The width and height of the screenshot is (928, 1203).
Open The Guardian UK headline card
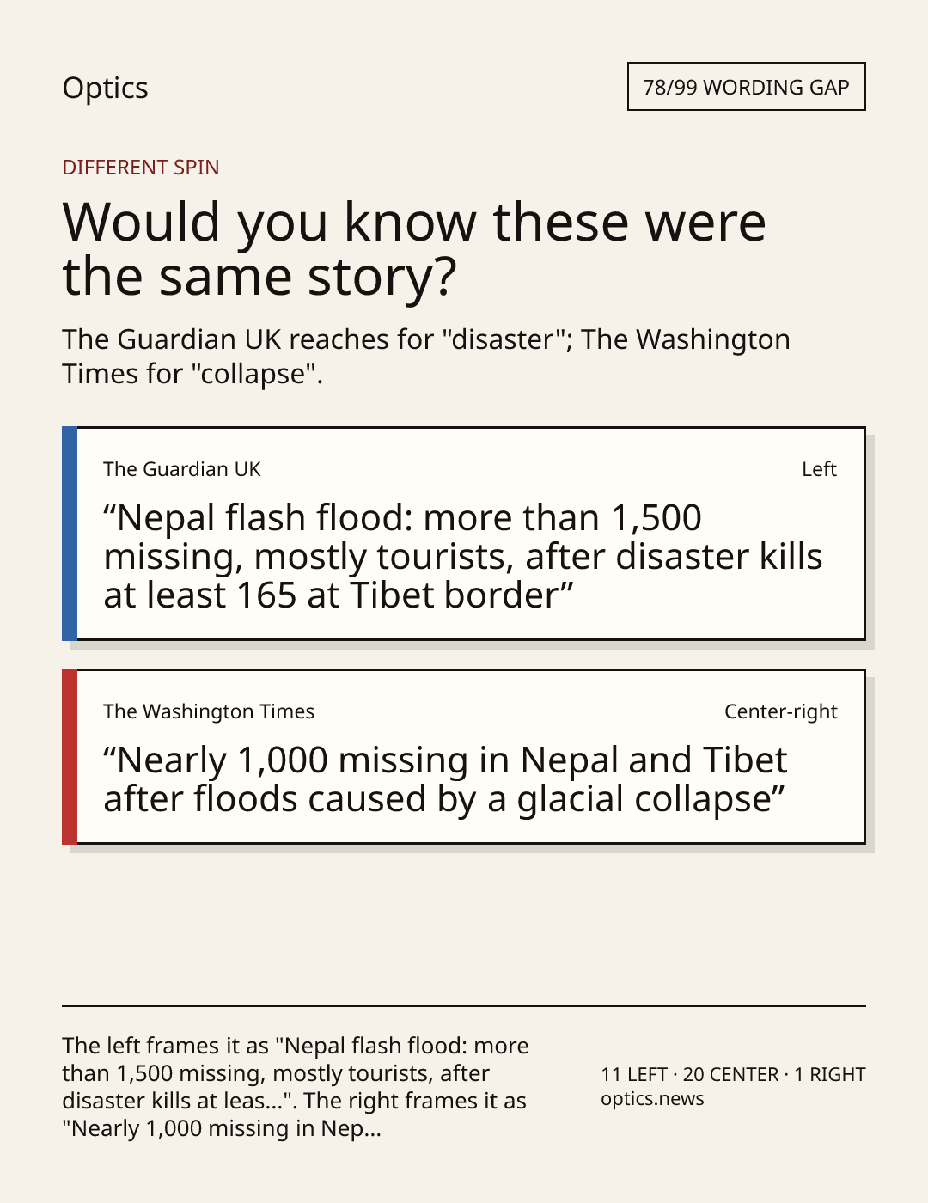[464, 534]
